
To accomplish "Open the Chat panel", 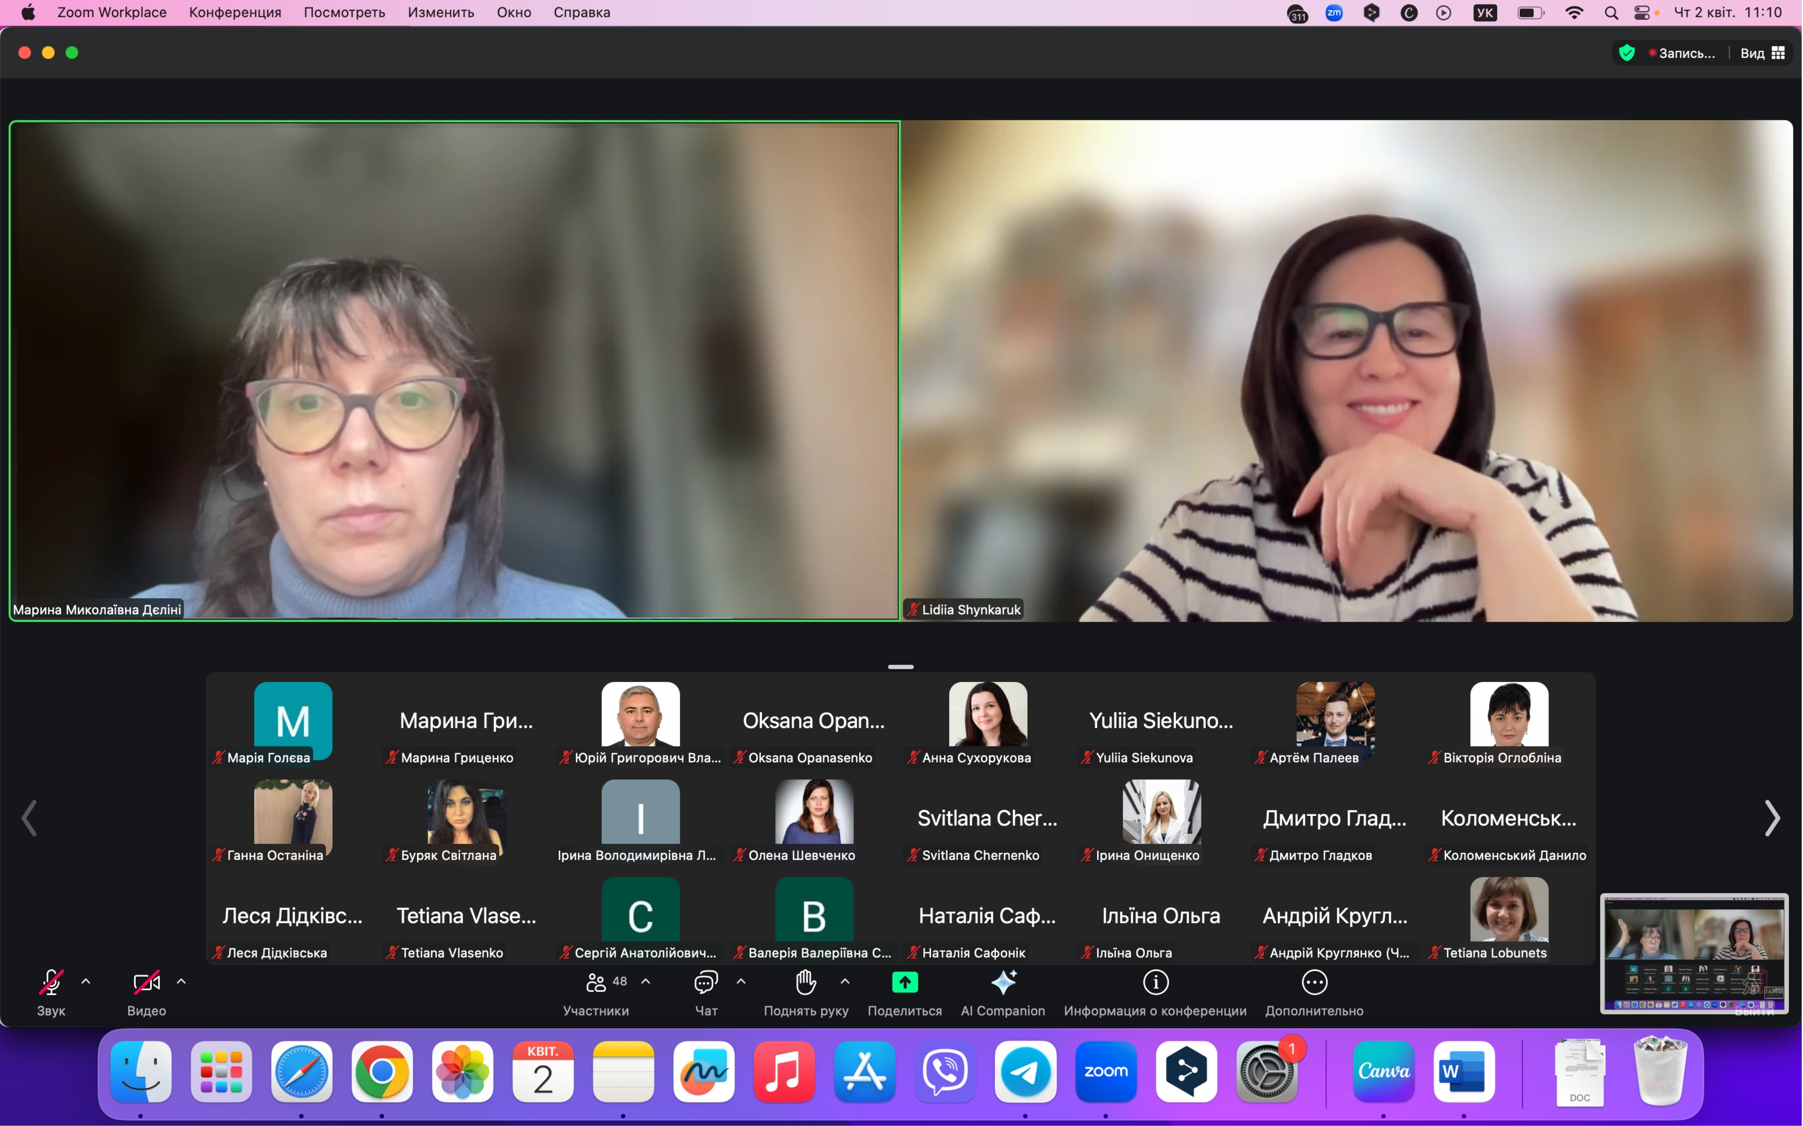I will click(x=706, y=983).
